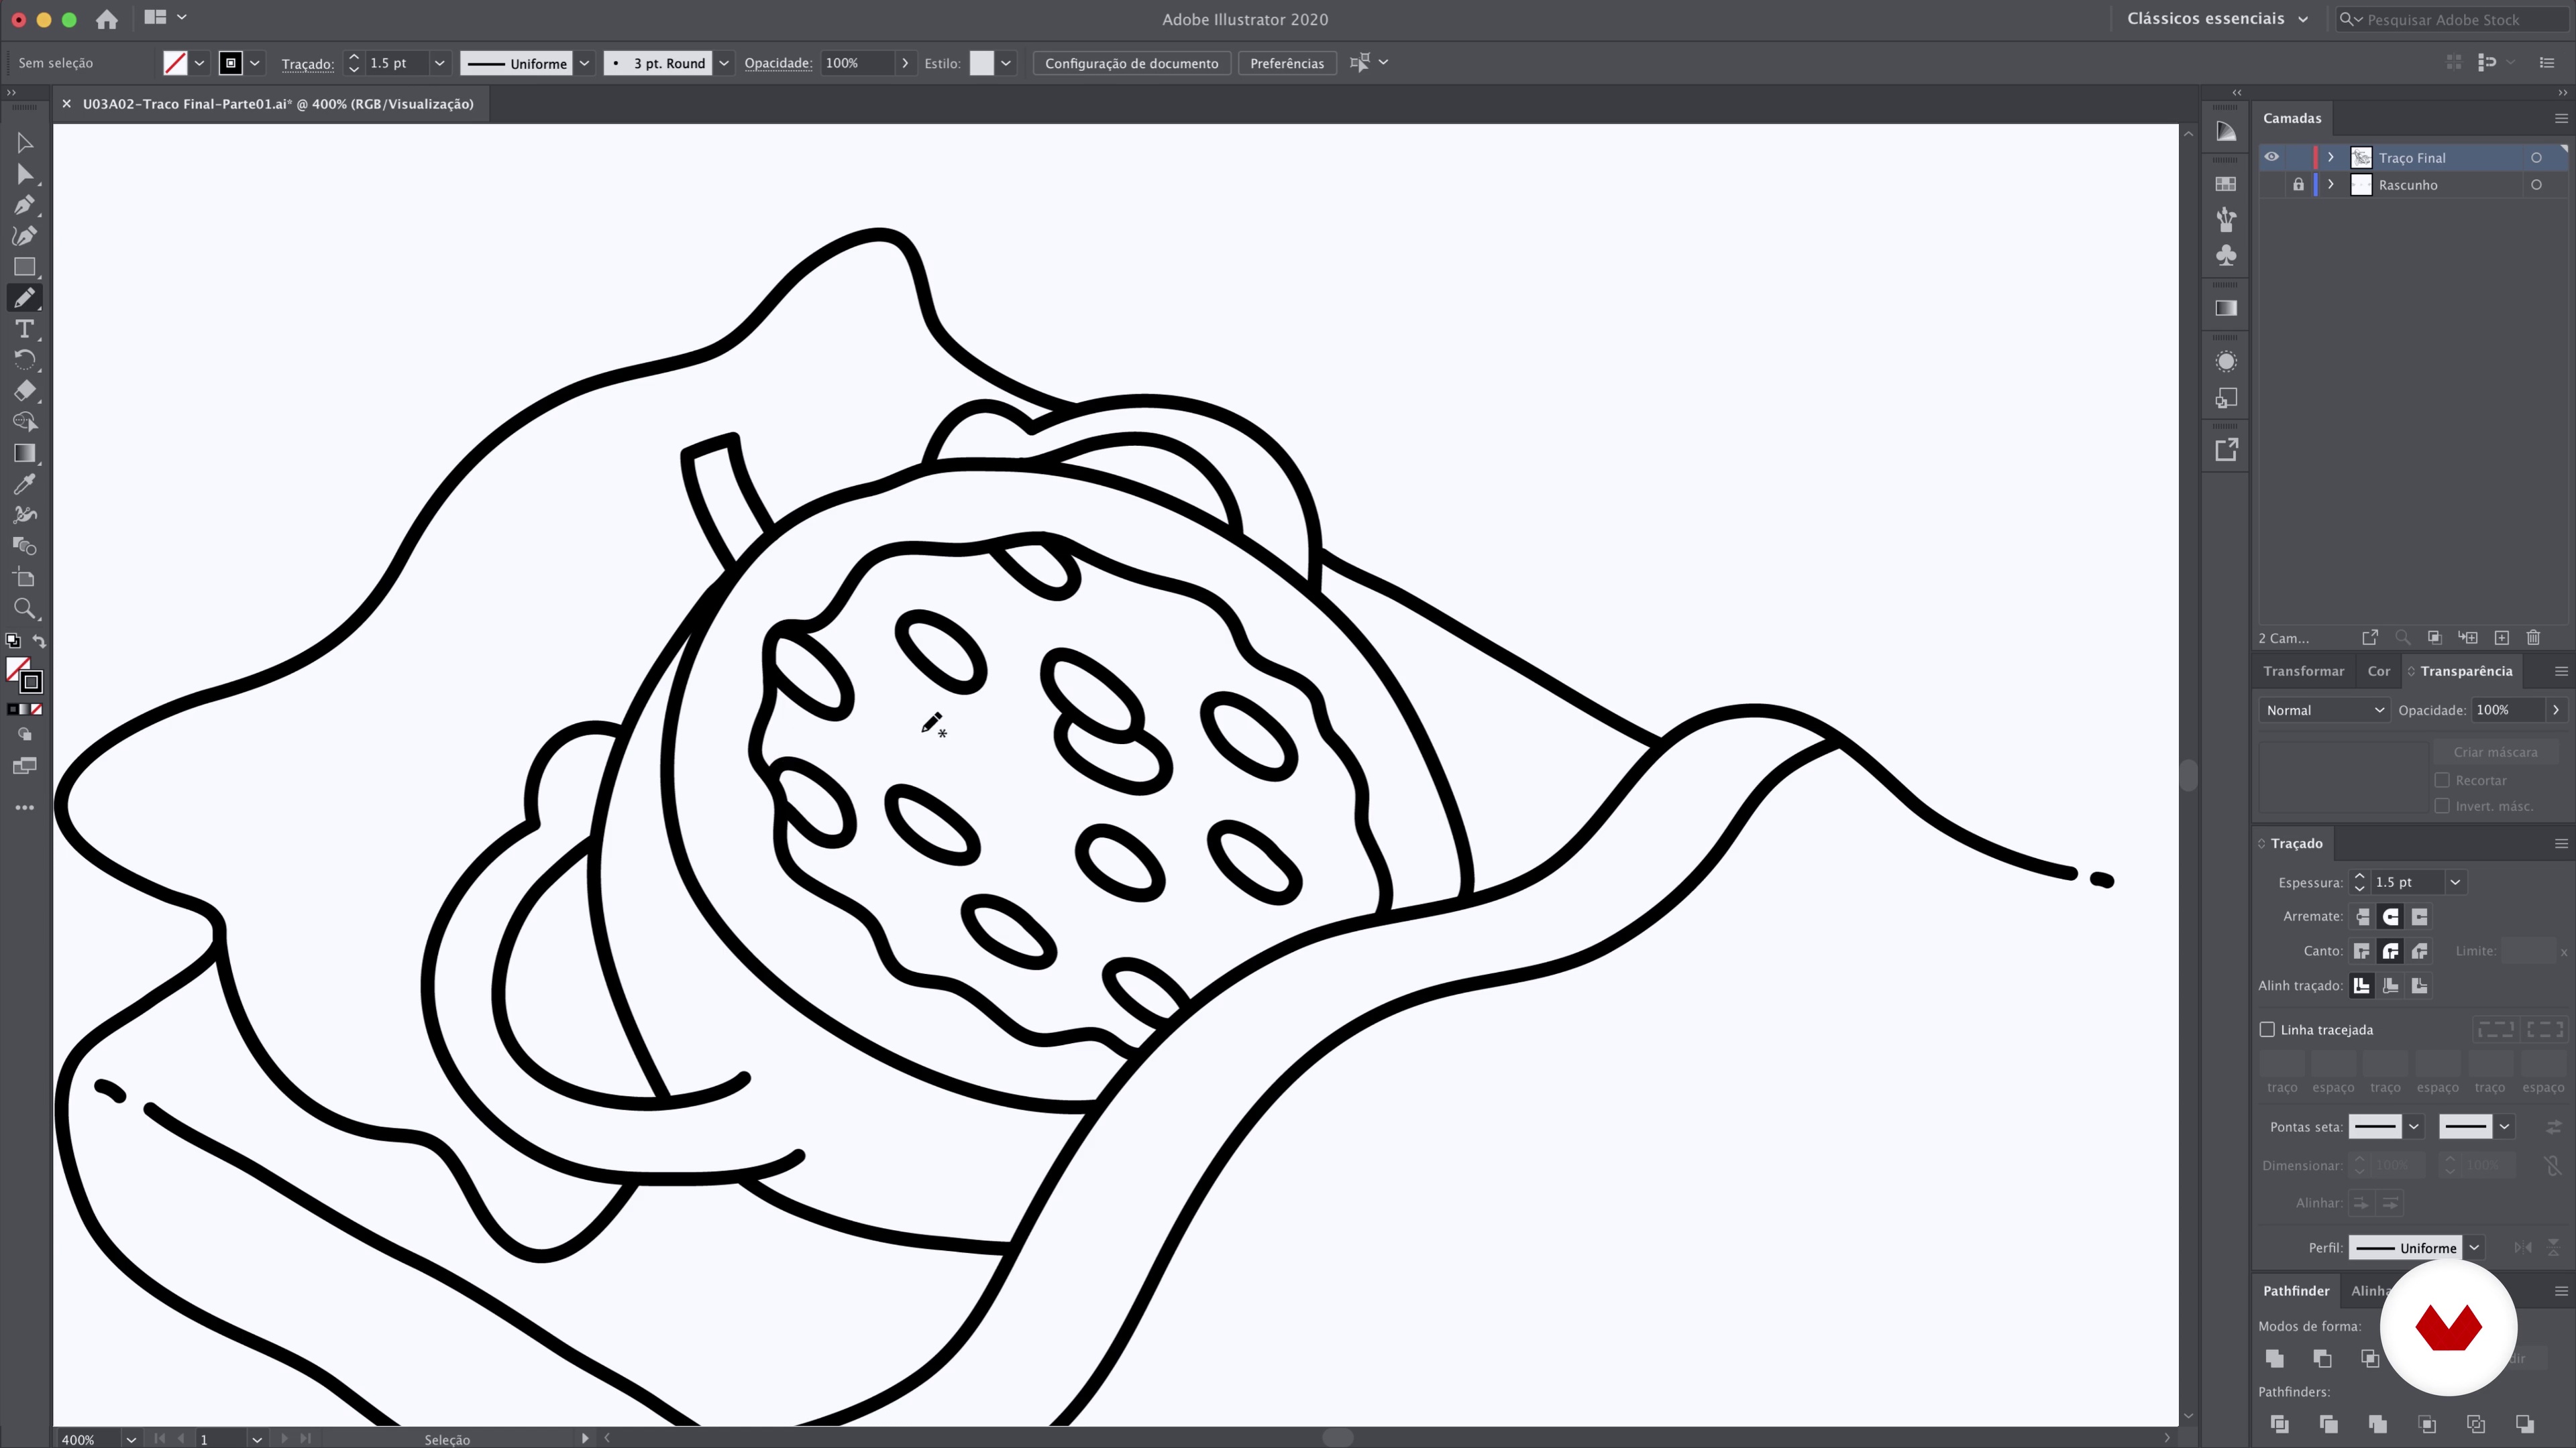Toggle Recortar checkbox
Screen dimensions: 2576x1448
point(2442,780)
